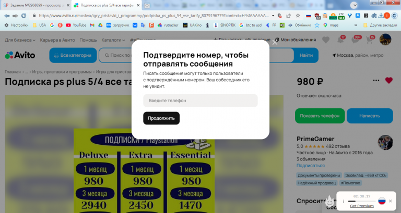Open Avito notifications bell

[340, 40]
